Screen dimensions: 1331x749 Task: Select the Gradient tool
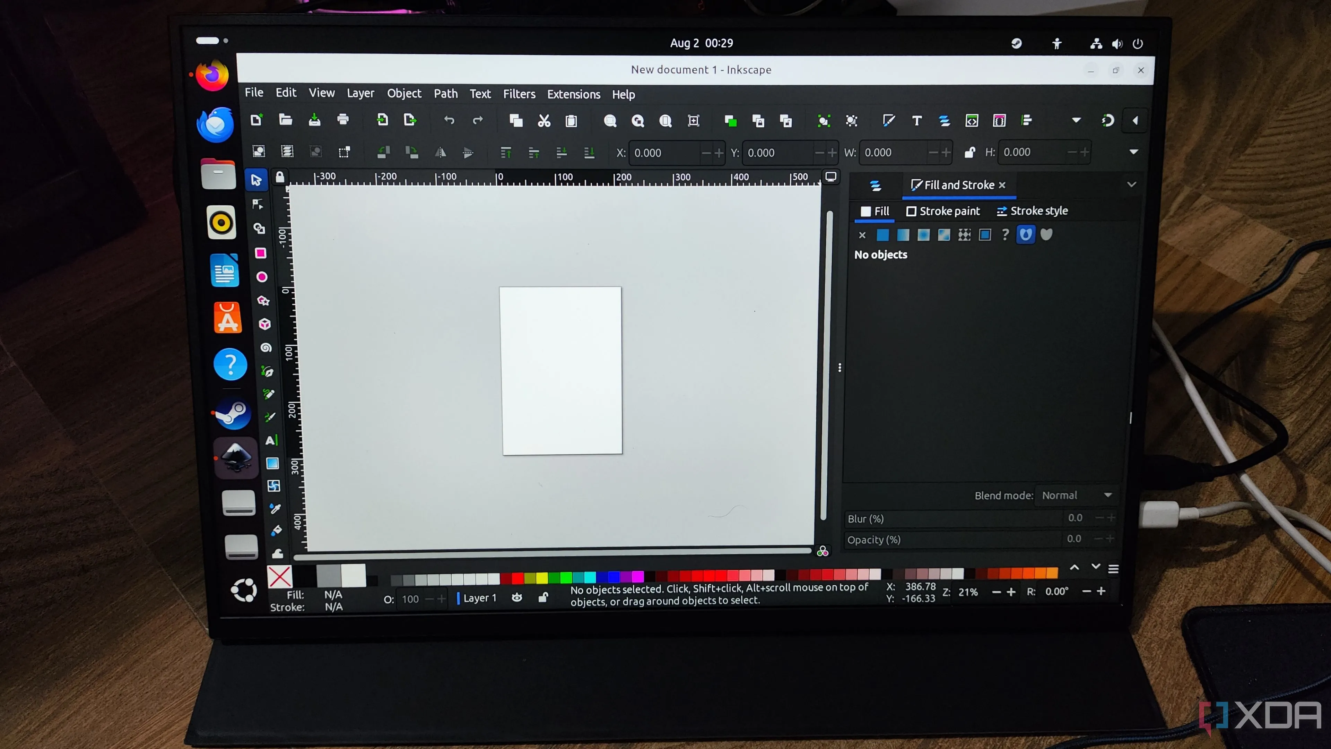tap(272, 463)
